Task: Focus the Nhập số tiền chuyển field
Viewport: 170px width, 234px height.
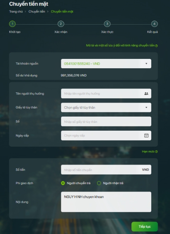Action: click(x=106, y=170)
